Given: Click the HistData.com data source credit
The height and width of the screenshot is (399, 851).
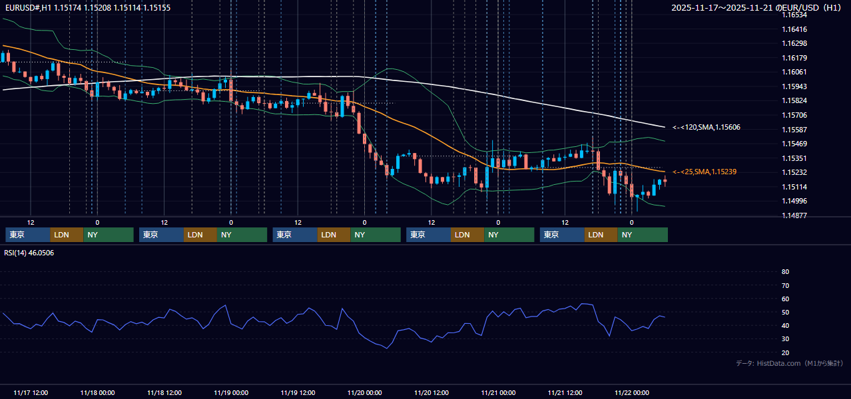Looking at the screenshot, I should point(790,363).
